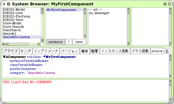Open the method list pane menu square
174x104 pixels.
170,9
